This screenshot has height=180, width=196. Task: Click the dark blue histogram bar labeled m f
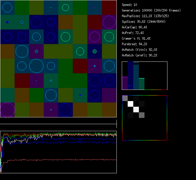pyautogui.click(x=130, y=76)
